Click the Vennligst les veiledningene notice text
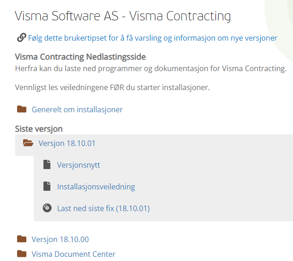293x261 pixels. pyautogui.click(x=112, y=88)
